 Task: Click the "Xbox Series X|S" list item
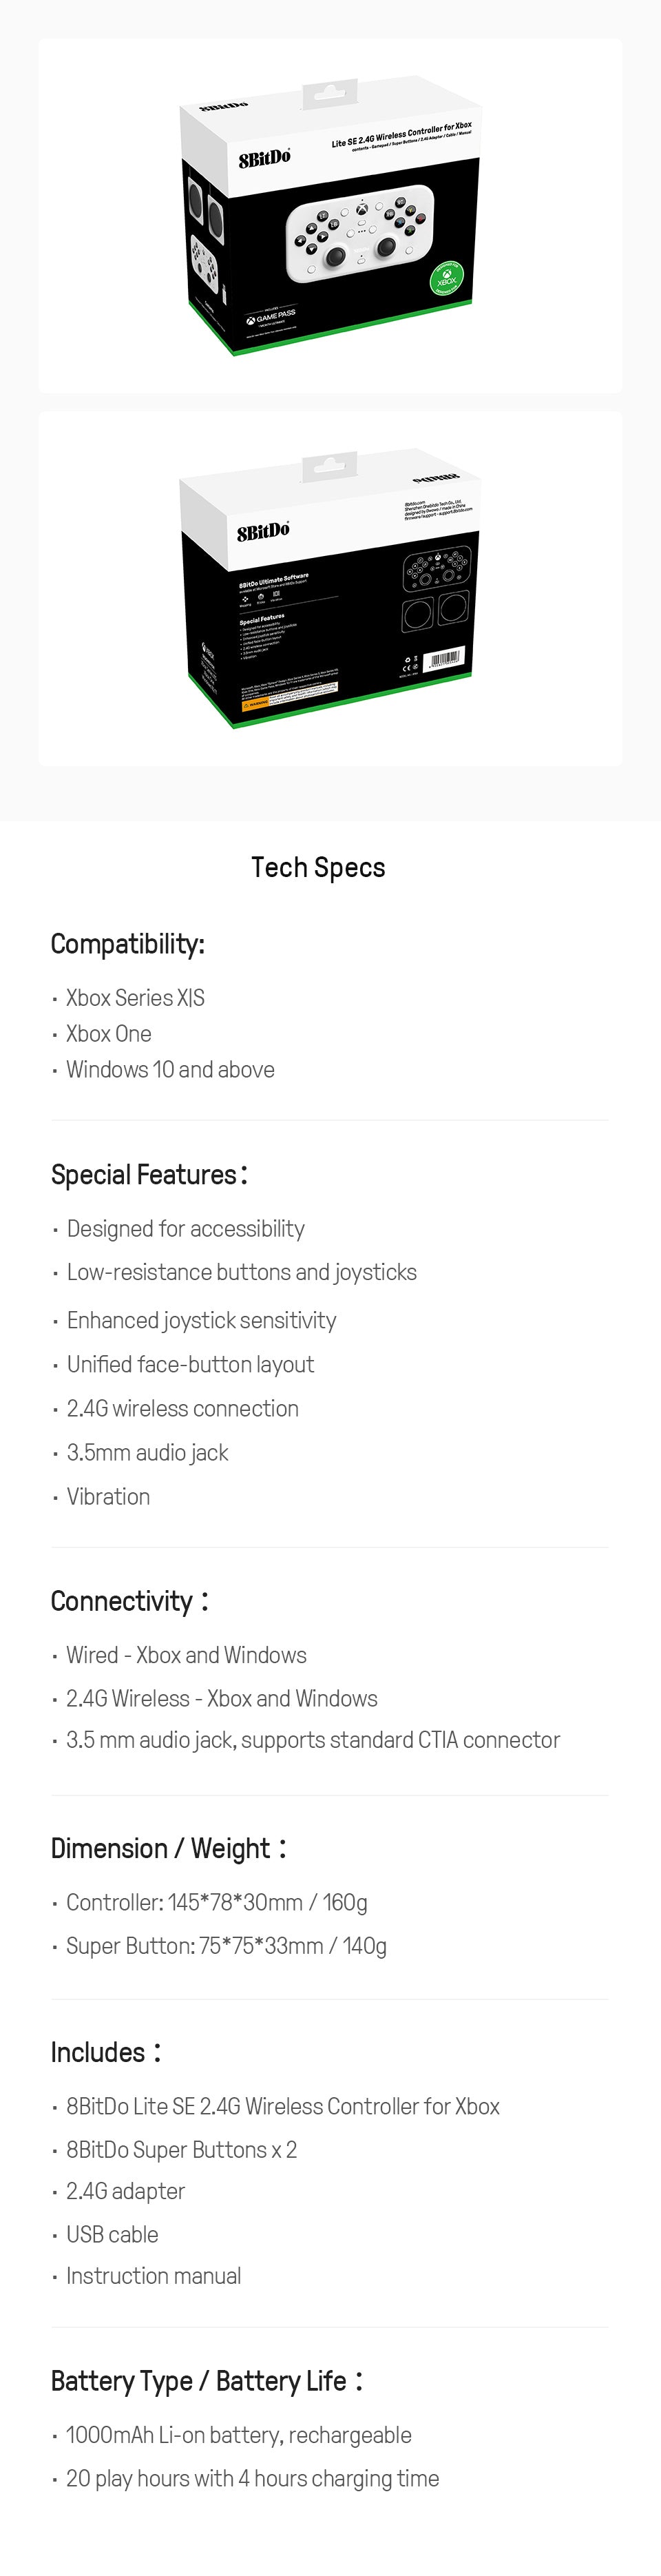coord(135,997)
